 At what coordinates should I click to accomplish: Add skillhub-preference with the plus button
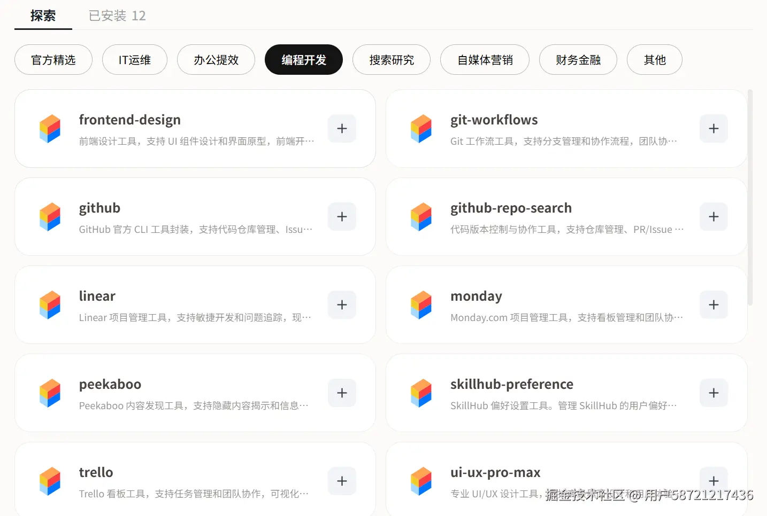pyautogui.click(x=714, y=393)
